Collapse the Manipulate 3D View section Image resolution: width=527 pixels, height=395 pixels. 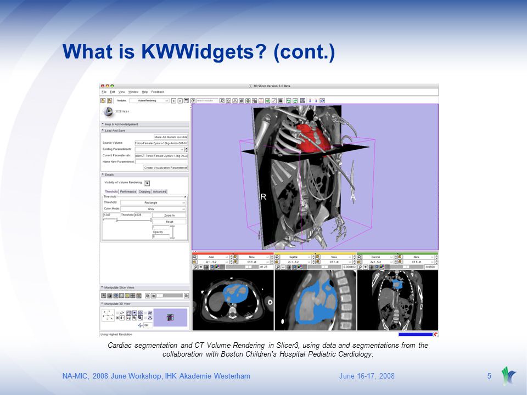click(x=144, y=303)
